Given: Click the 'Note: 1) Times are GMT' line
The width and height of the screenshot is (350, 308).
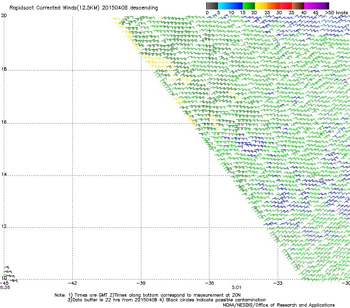Looking at the screenshot, I should tap(148, 295).
